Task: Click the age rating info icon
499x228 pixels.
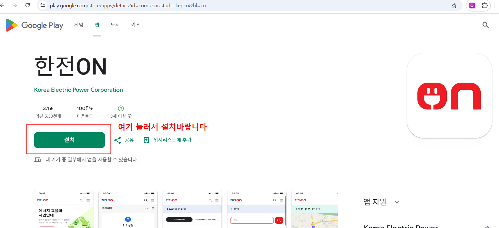Action: point(130,116)
